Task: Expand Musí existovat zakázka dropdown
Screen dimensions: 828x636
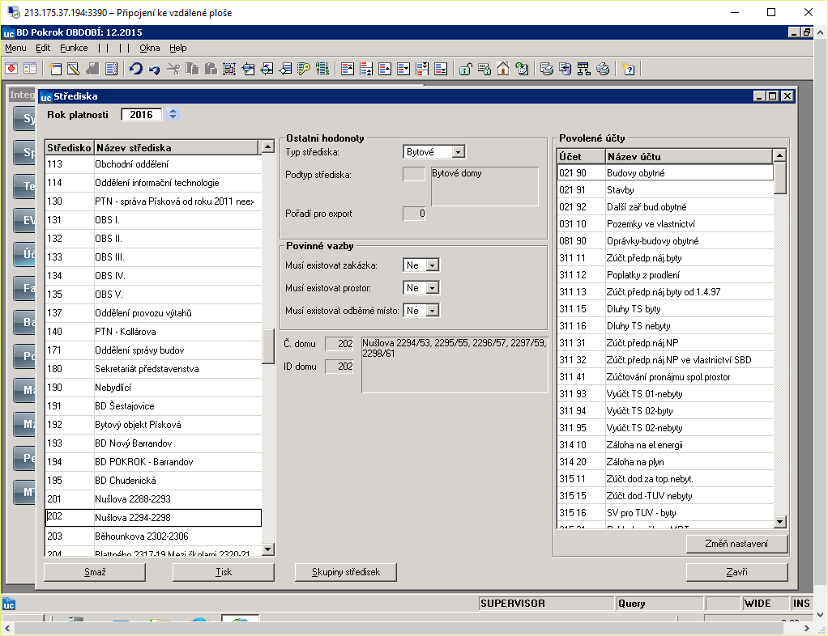Action: pyautogui.click(x=433, y=265)
